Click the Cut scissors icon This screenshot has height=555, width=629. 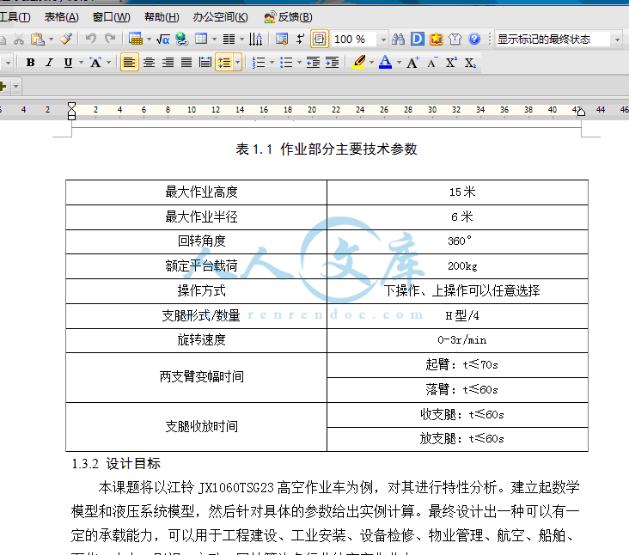pos(18,39)
